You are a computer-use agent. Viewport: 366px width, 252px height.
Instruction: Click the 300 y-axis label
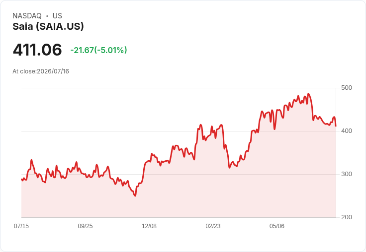(347, 174)
